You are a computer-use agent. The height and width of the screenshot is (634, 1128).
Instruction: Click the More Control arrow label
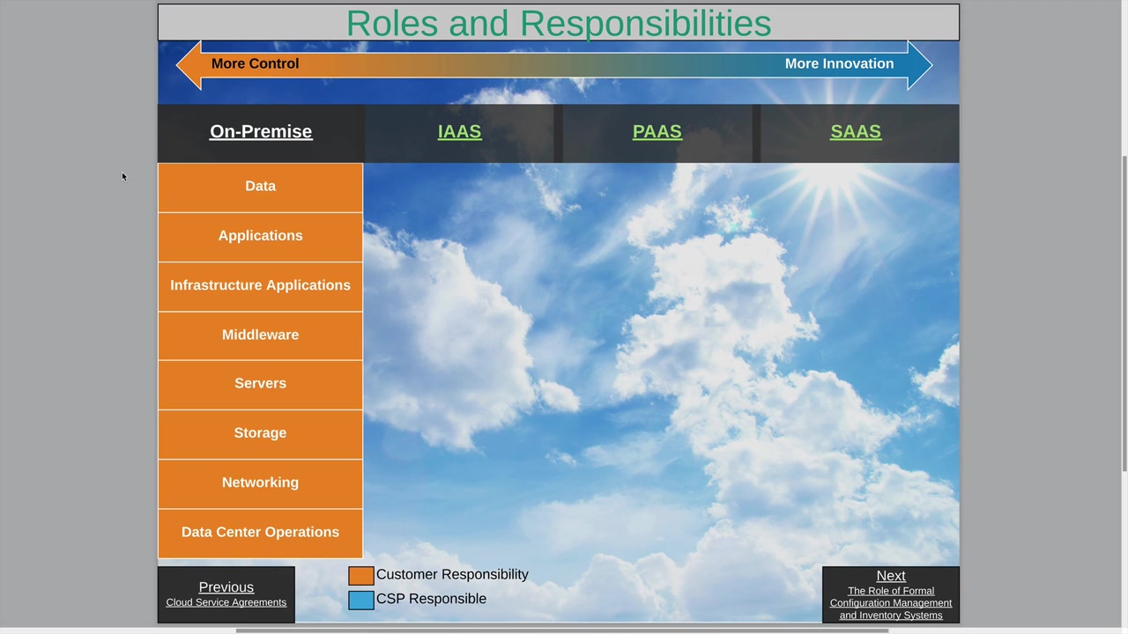(x=255, y=63)
